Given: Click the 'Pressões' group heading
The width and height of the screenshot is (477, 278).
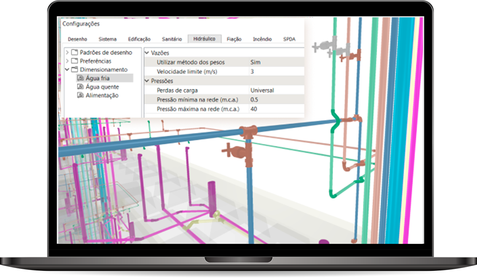Looking at the screenshot, I should [162, 81].
